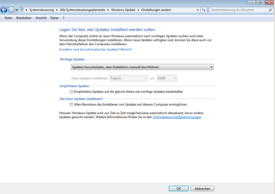Click breadcrumb arrow after Systemsteuerung
The width and height of the screenshot is (275, 194).
point(57,10)
